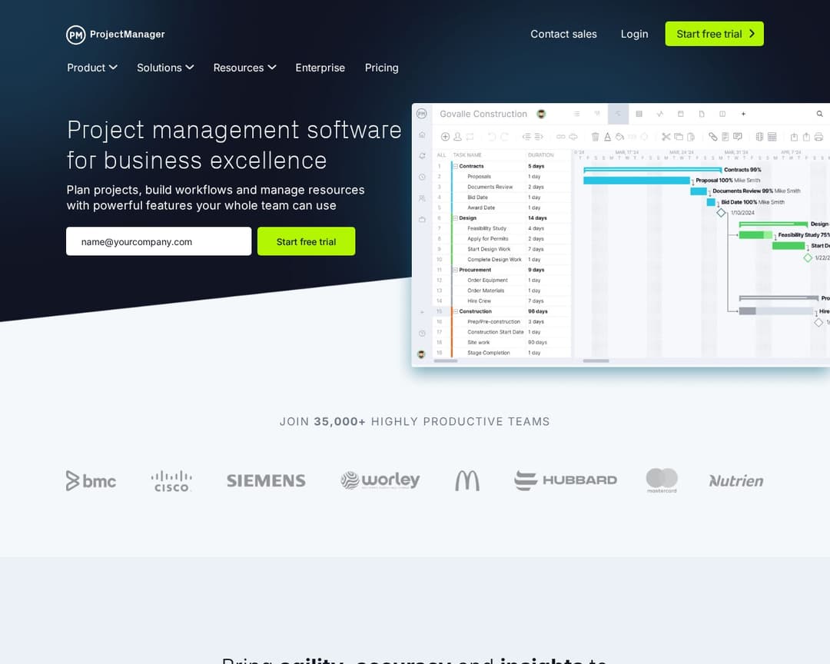Click the task list horizontal scrollbar

[x=446, y=361]
